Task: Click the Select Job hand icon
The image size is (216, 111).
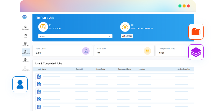Action: point(43,27)
